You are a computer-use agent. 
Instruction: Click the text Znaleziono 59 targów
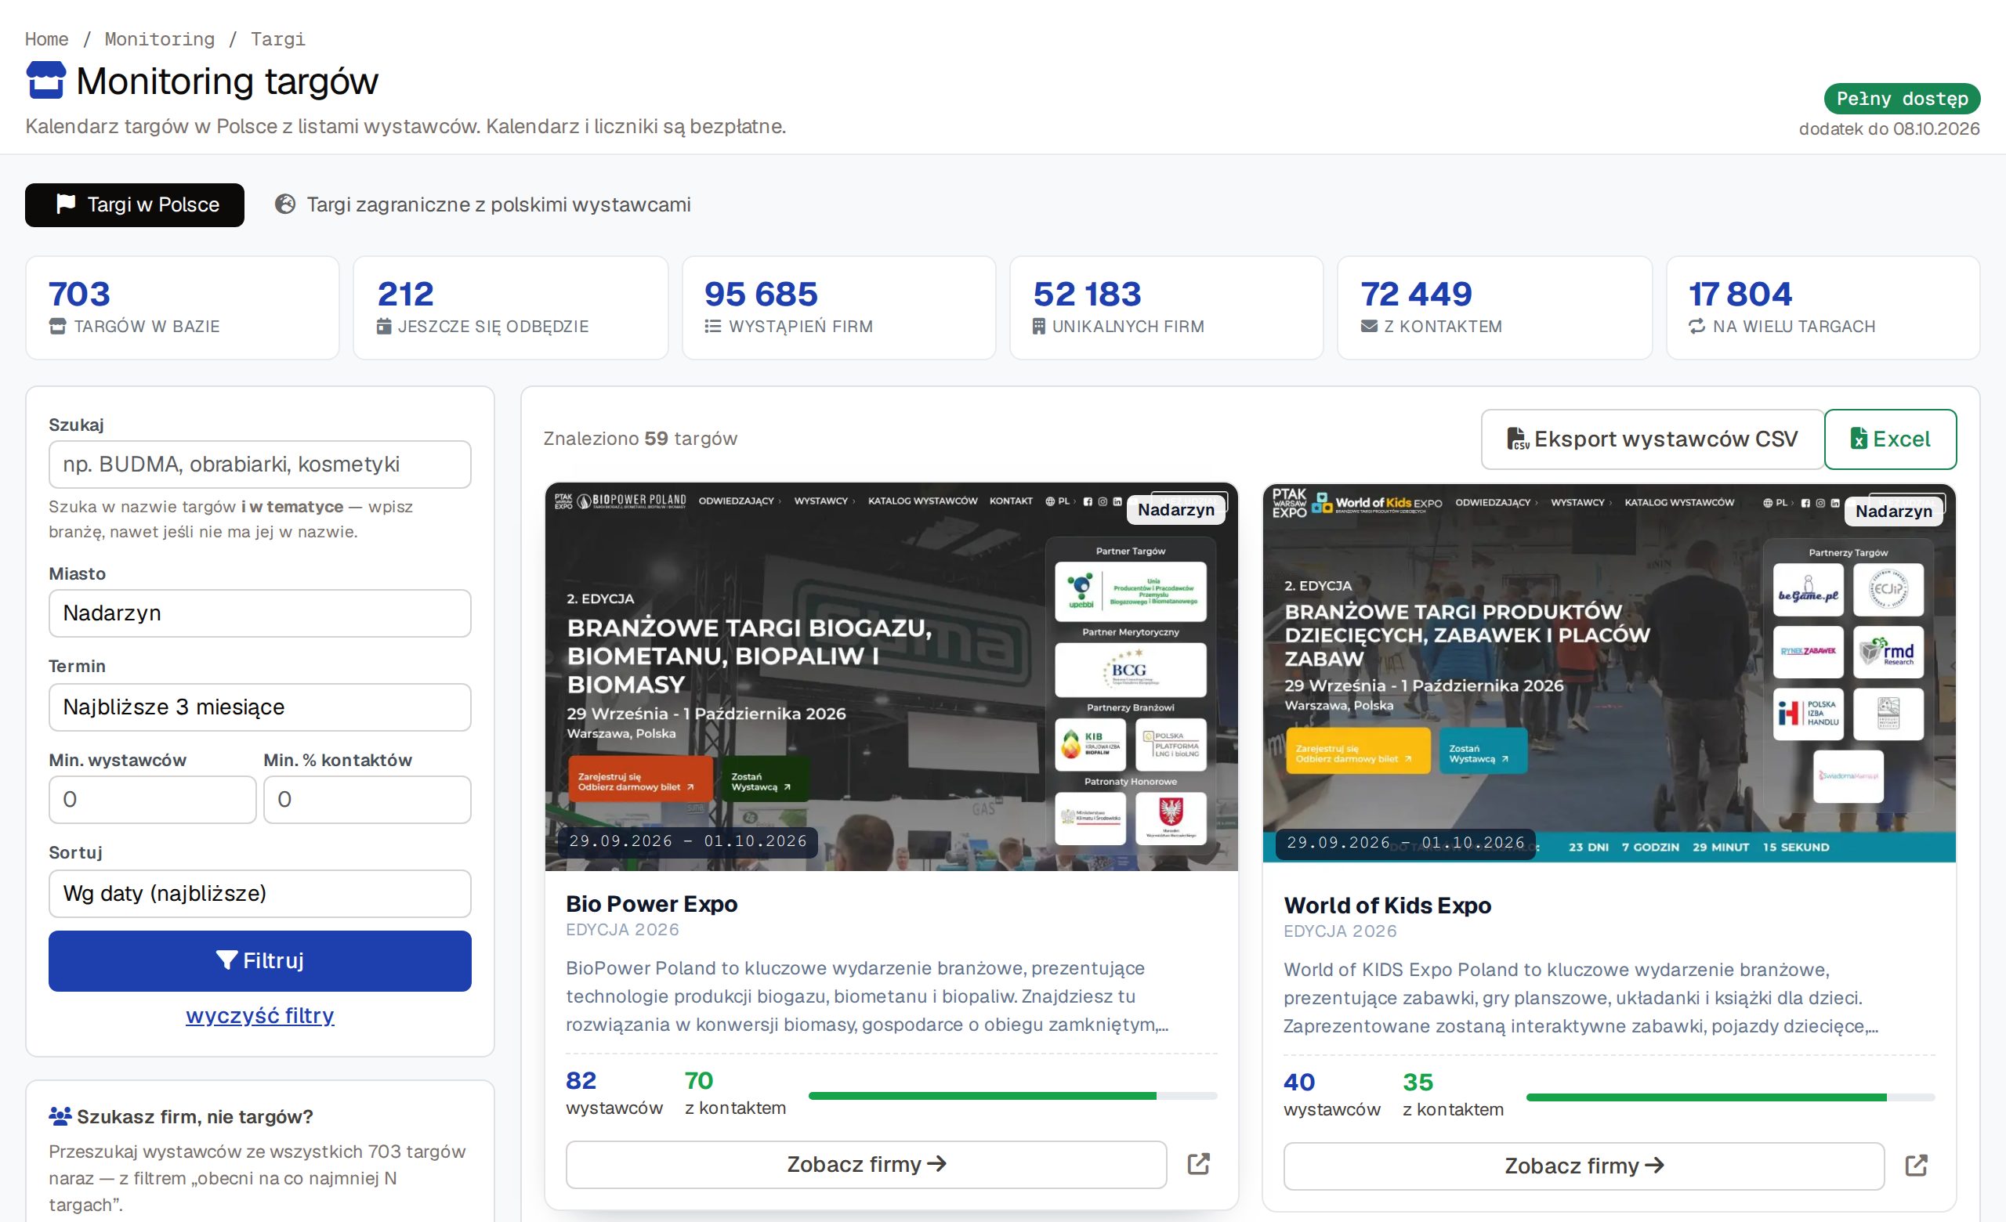[x=640, y=439]
